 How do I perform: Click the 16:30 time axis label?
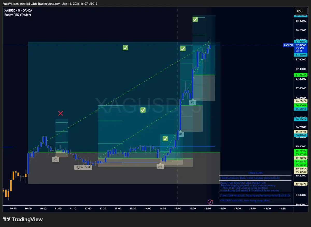point(222,209)
